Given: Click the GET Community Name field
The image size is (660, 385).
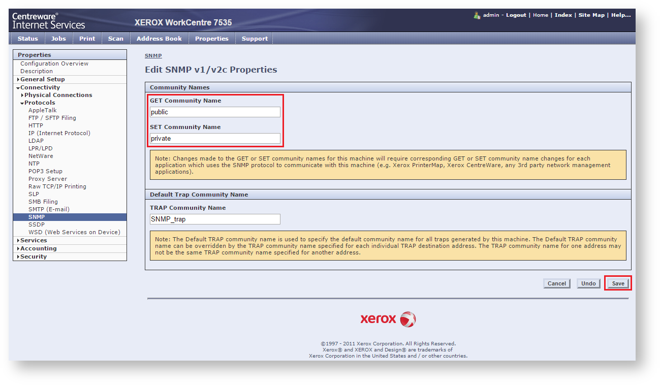Looking at the screenshot, I should [215, 112].
